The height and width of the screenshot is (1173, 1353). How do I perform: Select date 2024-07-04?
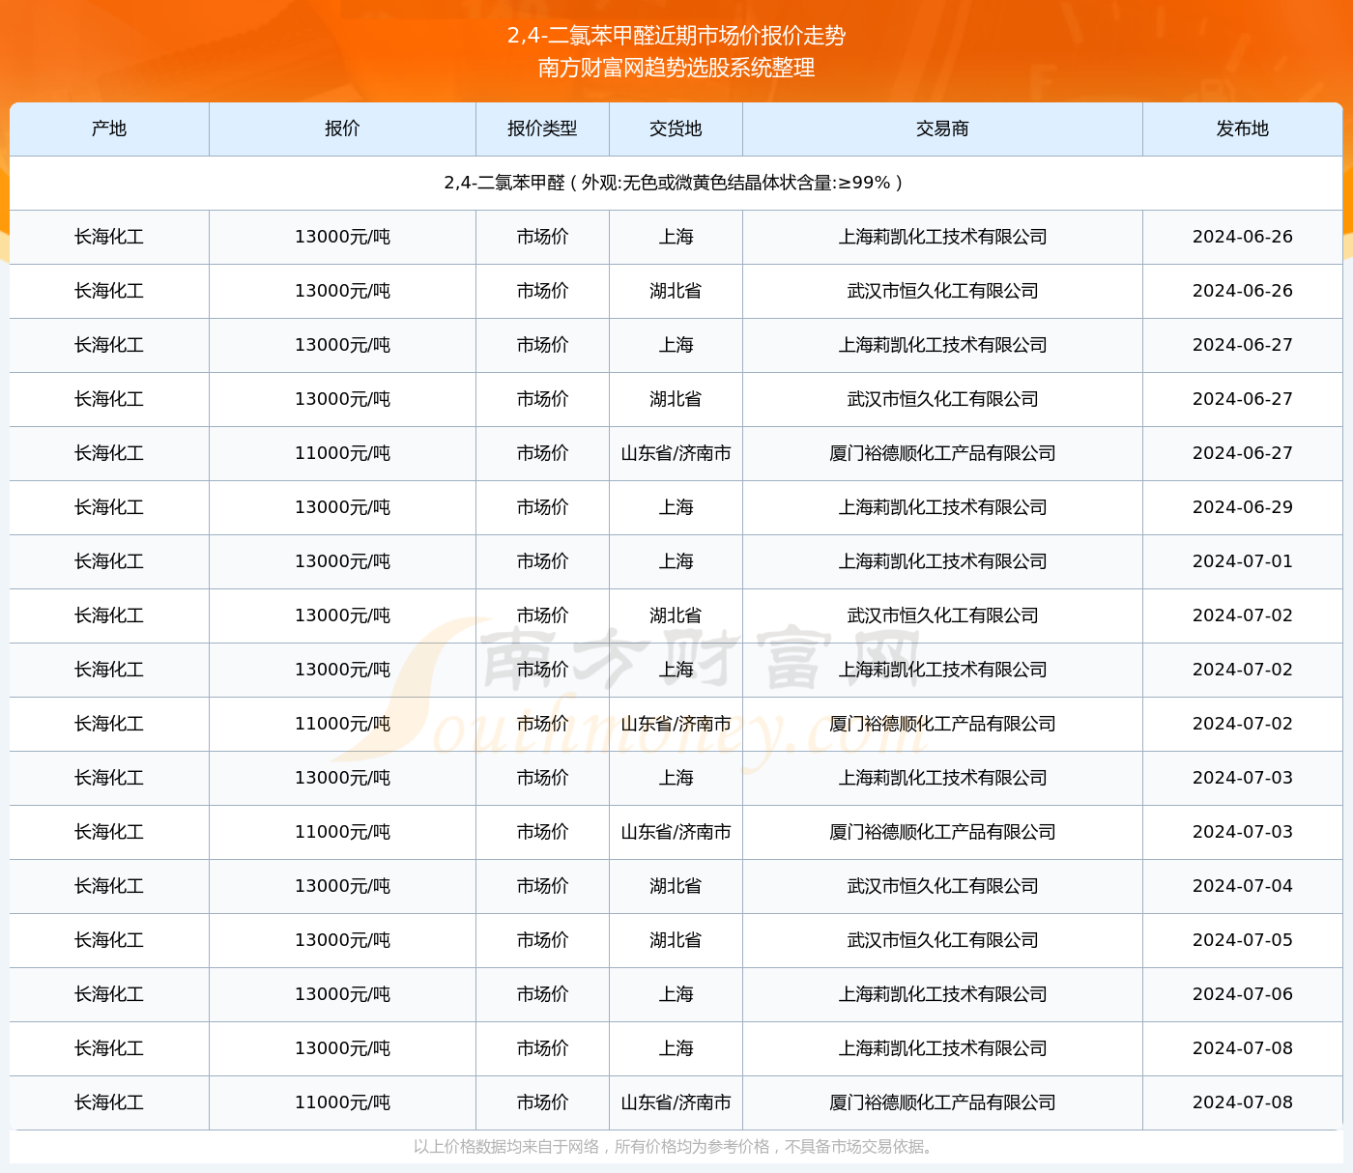[x=1243, y=886]
